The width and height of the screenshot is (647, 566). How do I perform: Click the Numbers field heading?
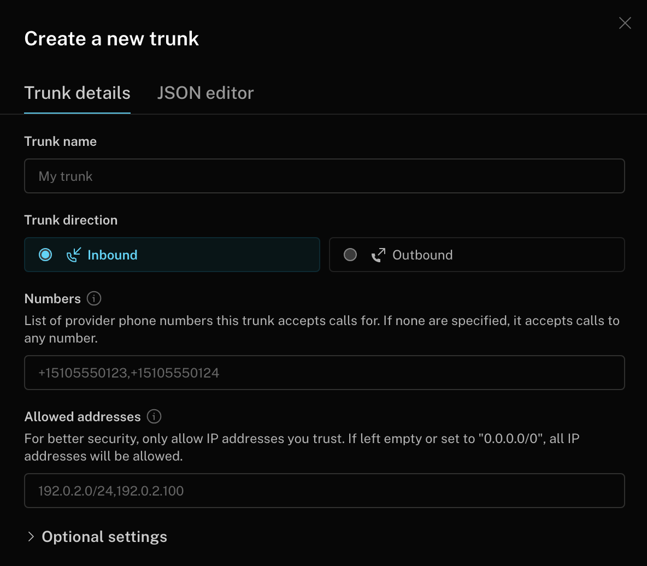[x=52, y=299]
